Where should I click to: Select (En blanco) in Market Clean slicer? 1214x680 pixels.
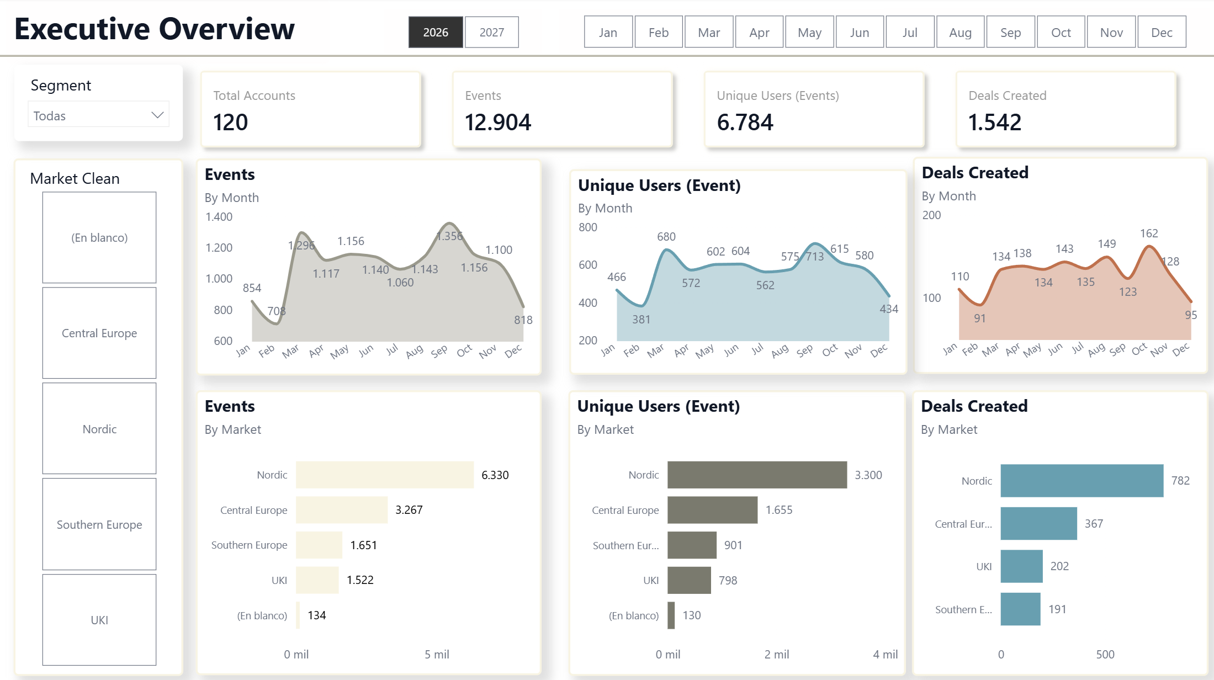coord(99,237)
